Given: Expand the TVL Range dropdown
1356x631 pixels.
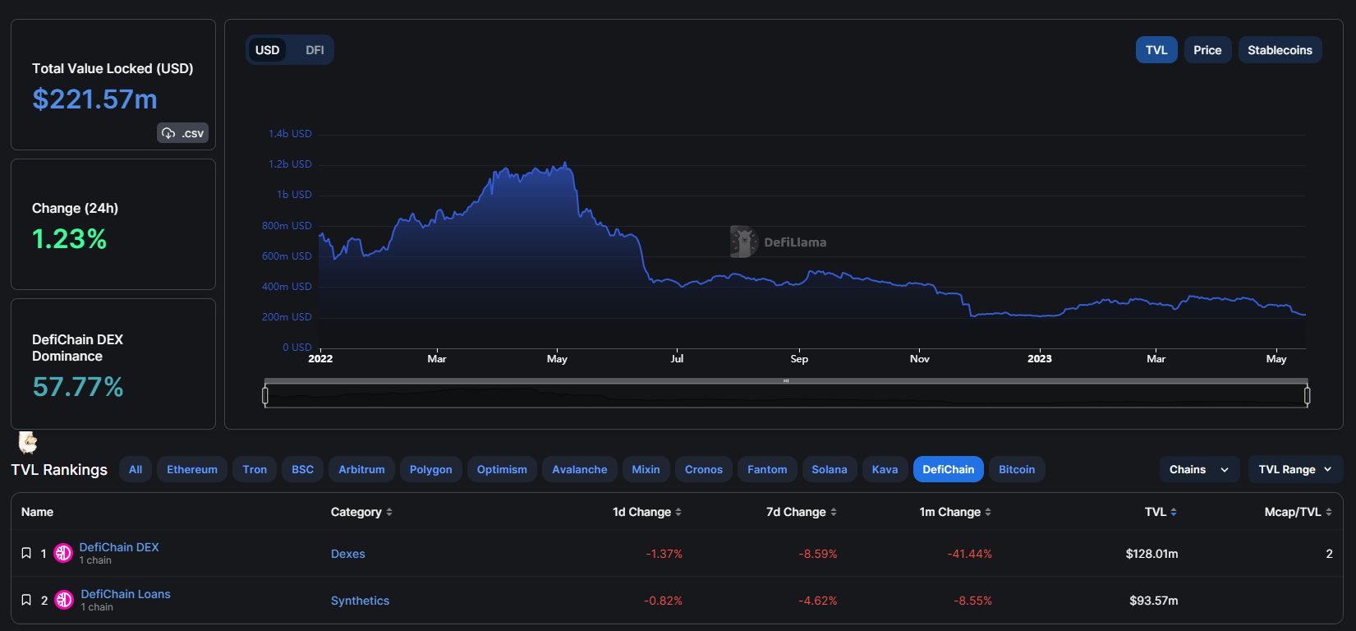Looking at the screenshot, I should 1294,469.
